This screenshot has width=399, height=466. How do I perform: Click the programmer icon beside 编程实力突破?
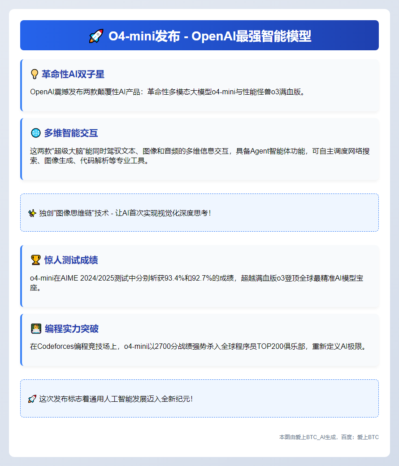pyautogui.click(x=36, y=328)
